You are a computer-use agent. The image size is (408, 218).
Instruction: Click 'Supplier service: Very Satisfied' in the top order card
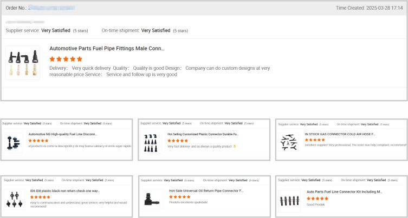(x=47, y=31)
